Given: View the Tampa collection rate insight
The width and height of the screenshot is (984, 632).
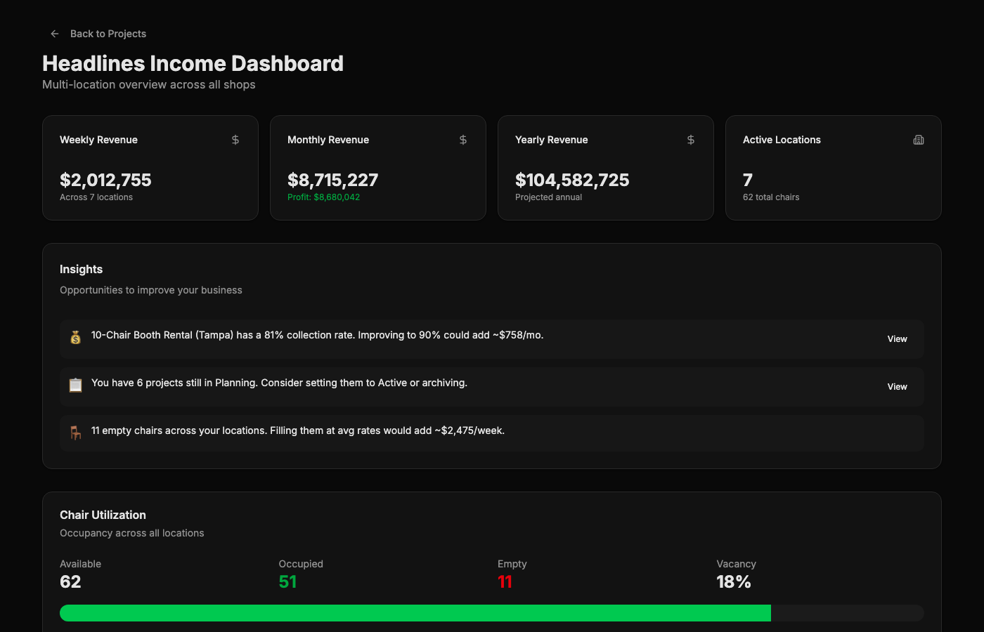Looking at the screenshot, I should tap(897, 339).
